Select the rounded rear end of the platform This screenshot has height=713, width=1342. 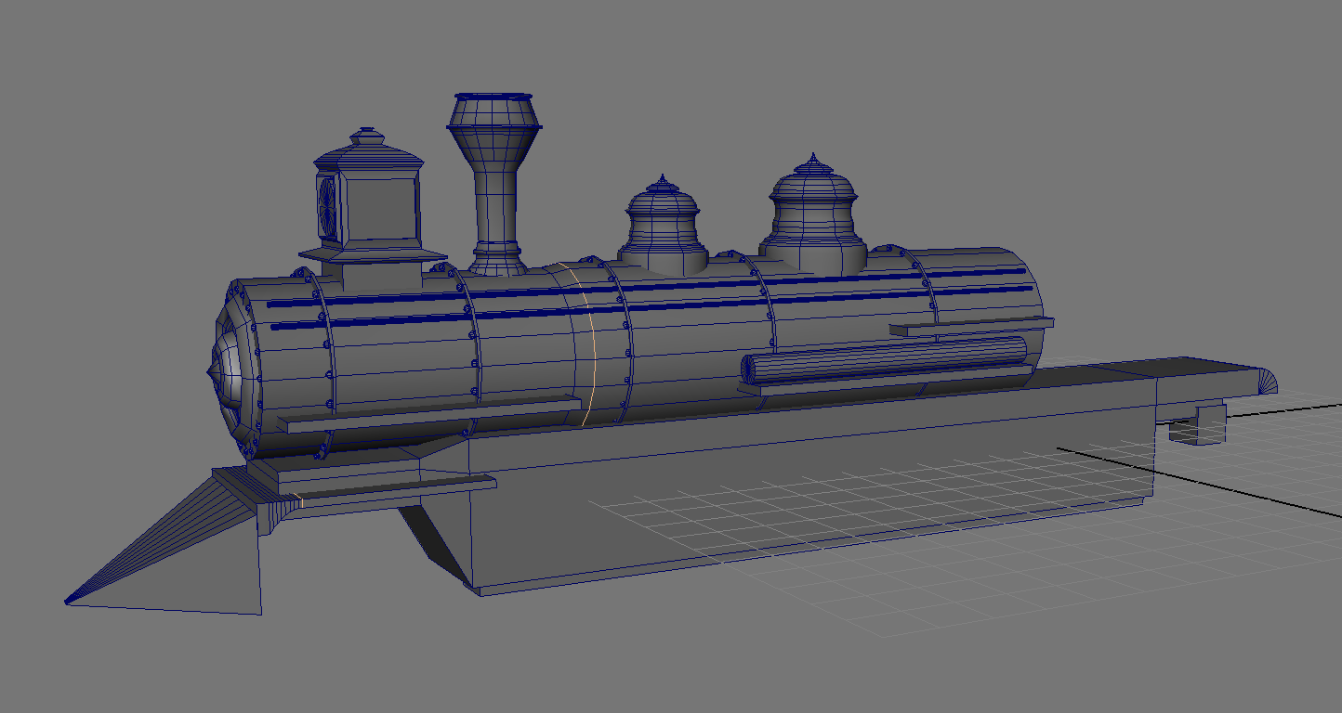1266,381
